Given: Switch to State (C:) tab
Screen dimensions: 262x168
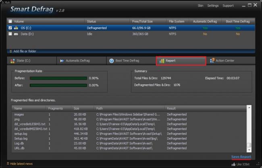Looking at the screenshot, I should tap(32, 61).
